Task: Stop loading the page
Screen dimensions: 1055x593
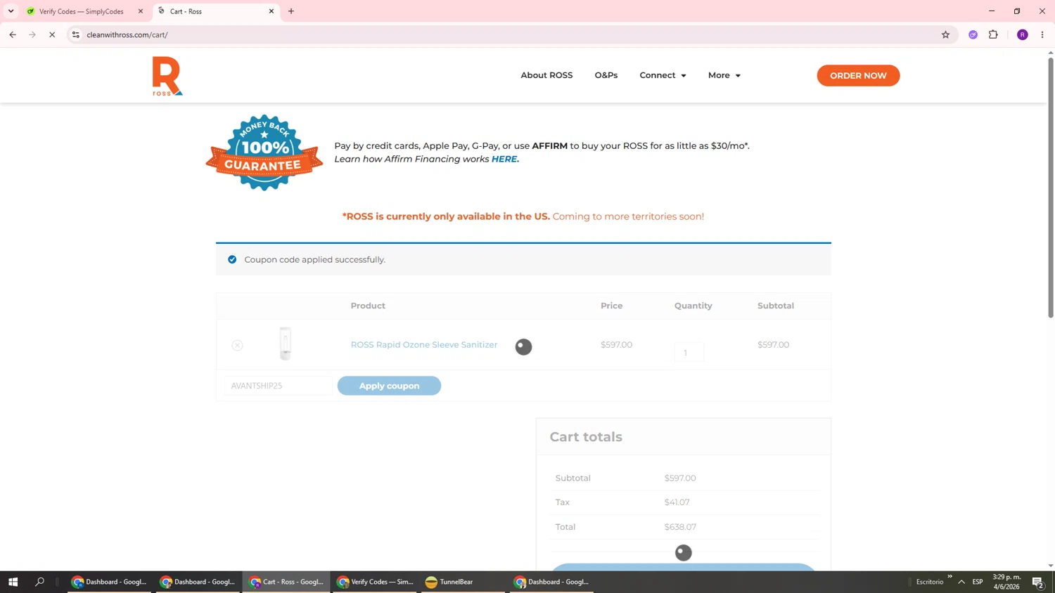Action: tap(52, 34)
